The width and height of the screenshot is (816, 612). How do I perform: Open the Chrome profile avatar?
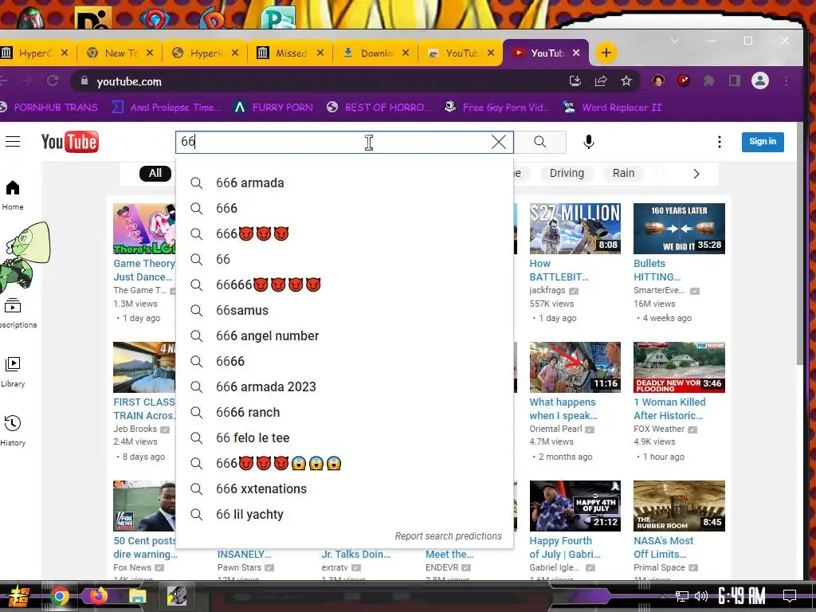click(759, 80)
